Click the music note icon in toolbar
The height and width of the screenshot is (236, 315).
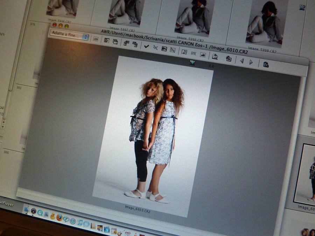pyautogui.click(x=184, y=51)
